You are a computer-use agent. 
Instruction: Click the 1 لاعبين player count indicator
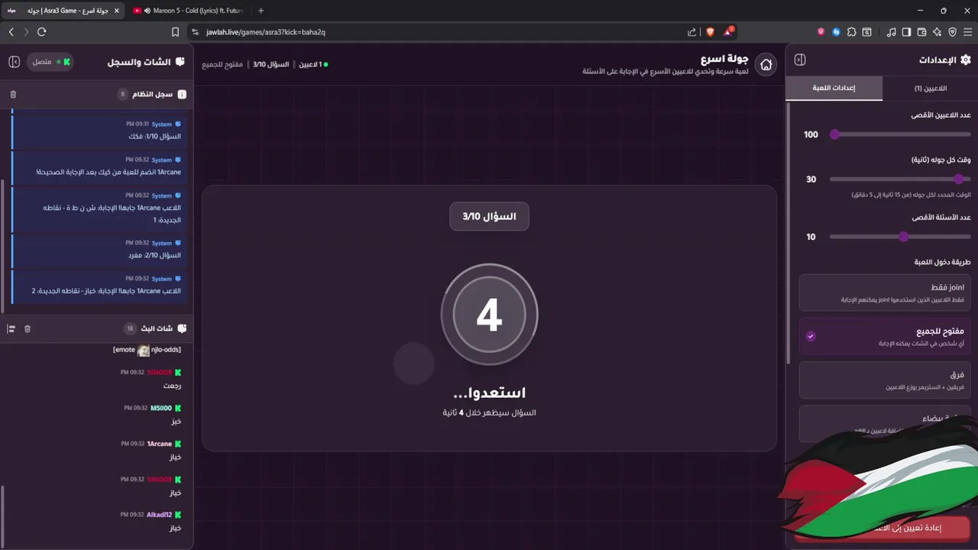pos(313,64)
